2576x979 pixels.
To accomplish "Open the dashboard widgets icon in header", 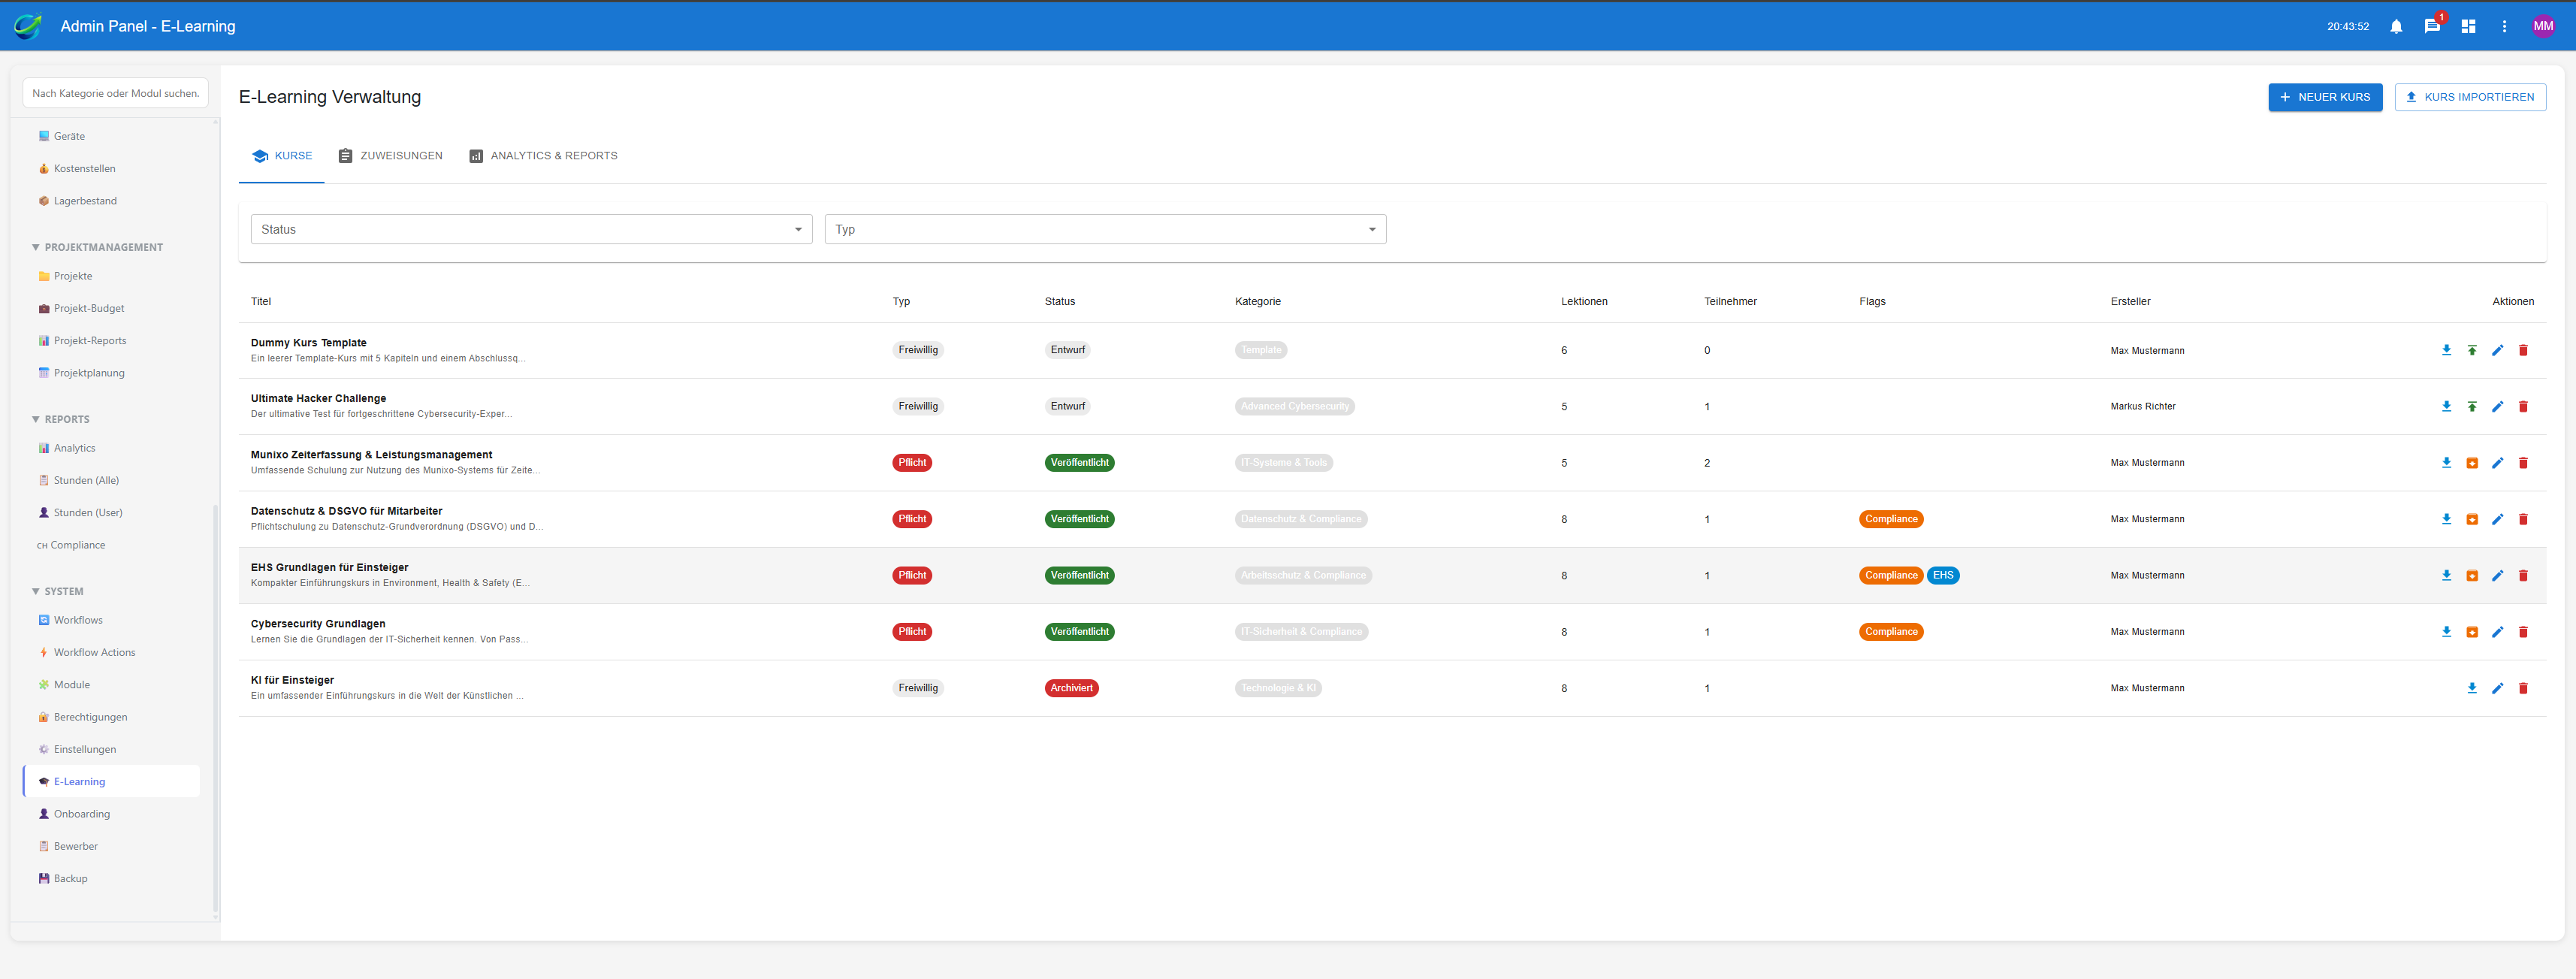I will (2468, 26).
